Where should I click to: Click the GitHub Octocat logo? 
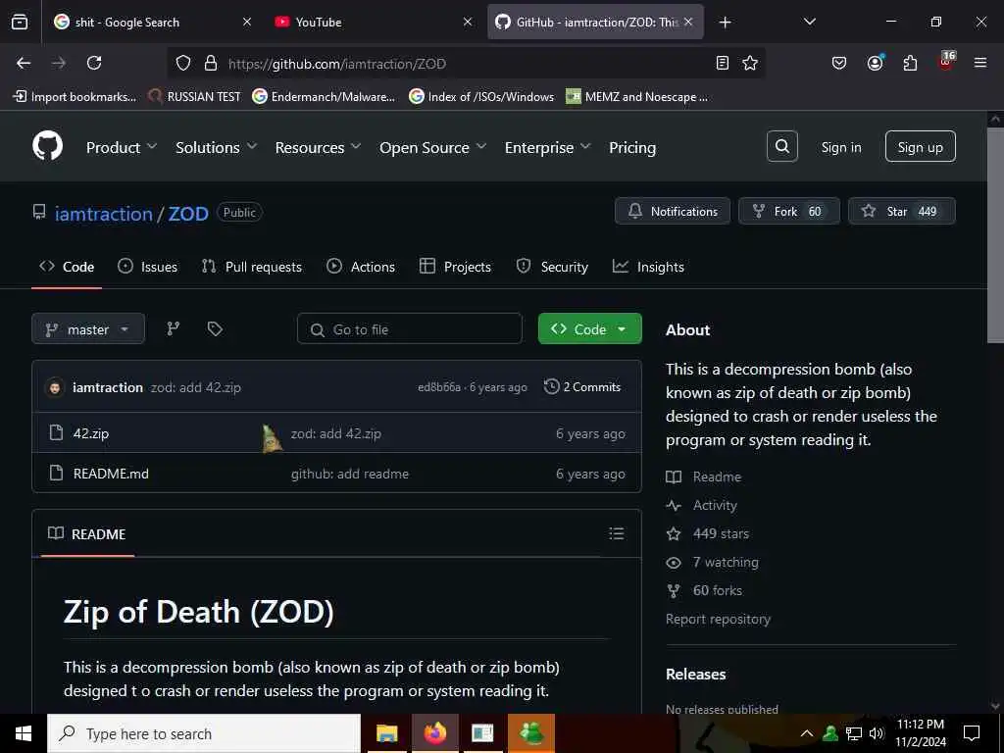(x=47, y=147)
